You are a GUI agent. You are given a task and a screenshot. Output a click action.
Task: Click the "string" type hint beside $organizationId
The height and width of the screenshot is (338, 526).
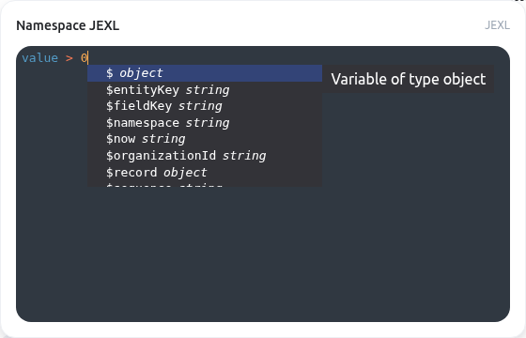[x=244, y=156]
